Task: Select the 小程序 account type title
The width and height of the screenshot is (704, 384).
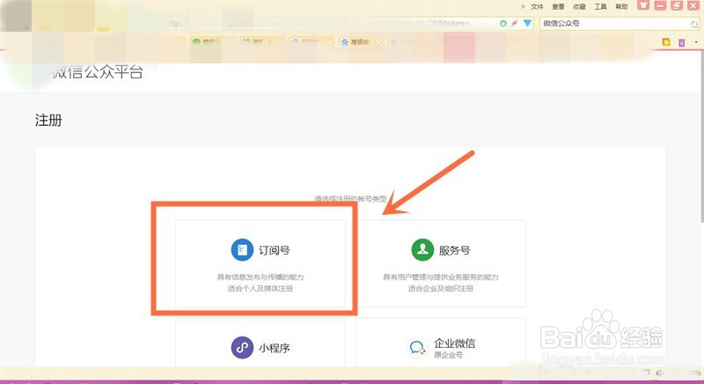Action: tap(275, 348)
